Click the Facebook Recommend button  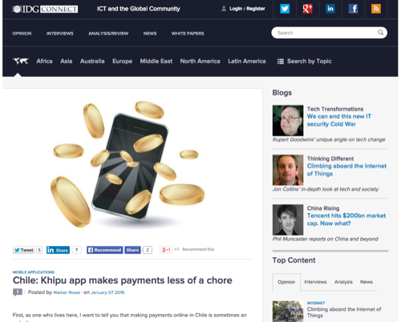pos(105,250)
